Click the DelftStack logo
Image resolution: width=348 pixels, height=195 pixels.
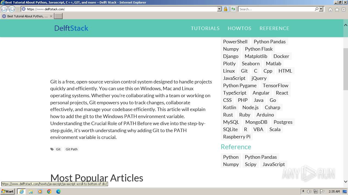click(71, 28)
